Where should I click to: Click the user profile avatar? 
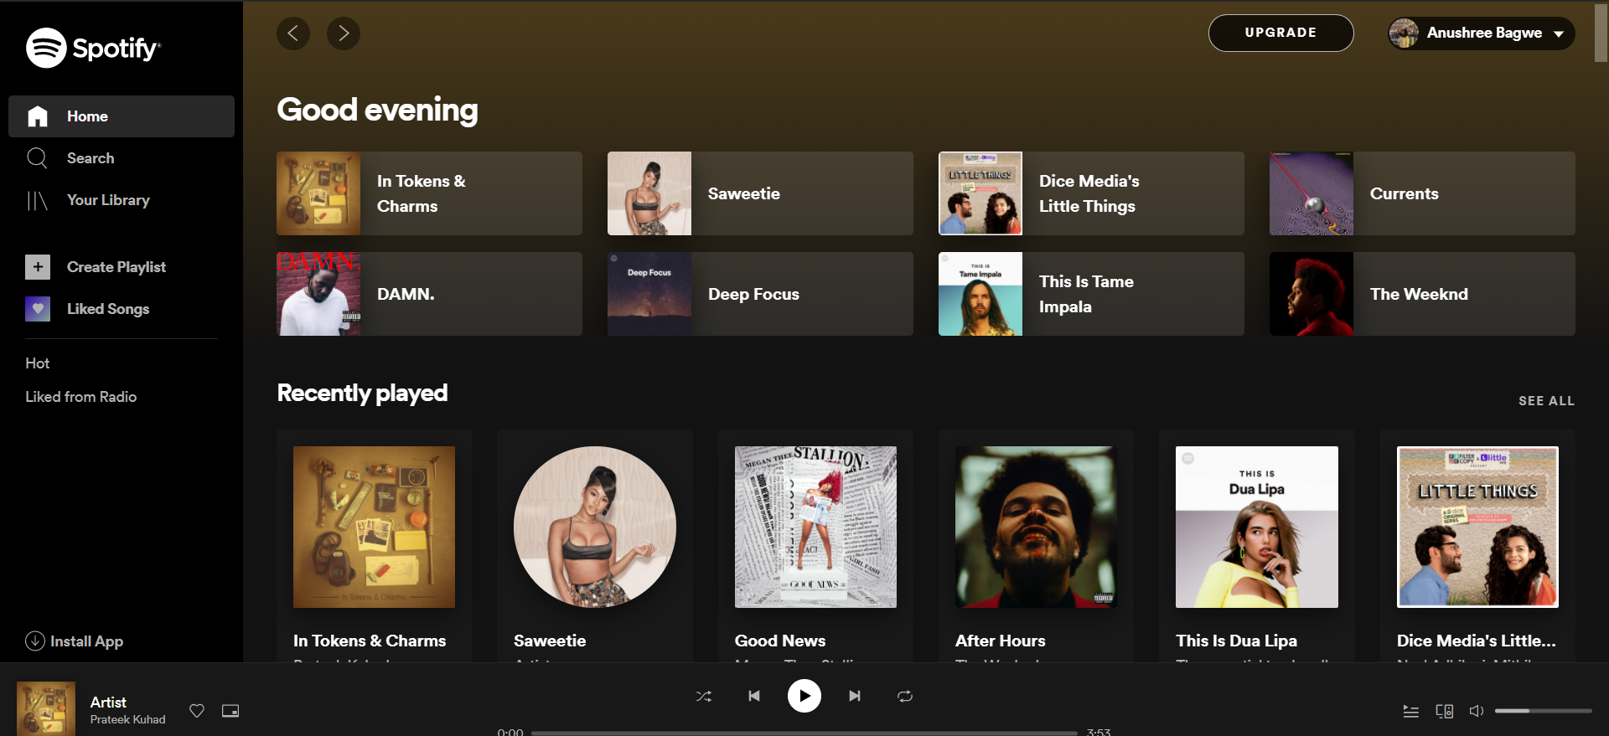pyautogui.click(x=1404, y=33)
